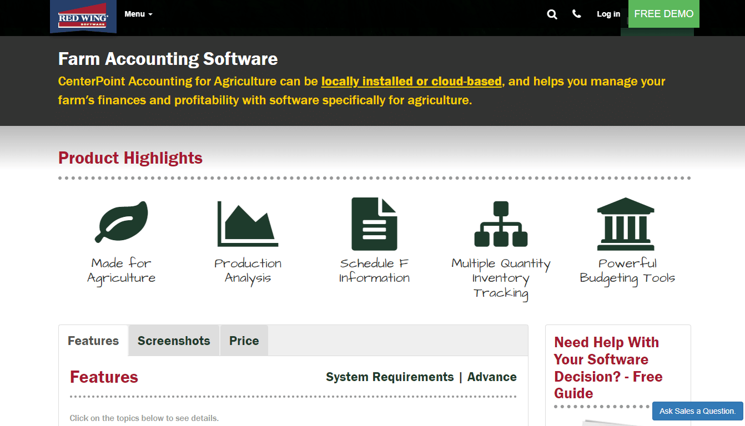Switch to the Features tab
Image resolution: width=745 pixels, height=426 pixels.
point(93,341)
